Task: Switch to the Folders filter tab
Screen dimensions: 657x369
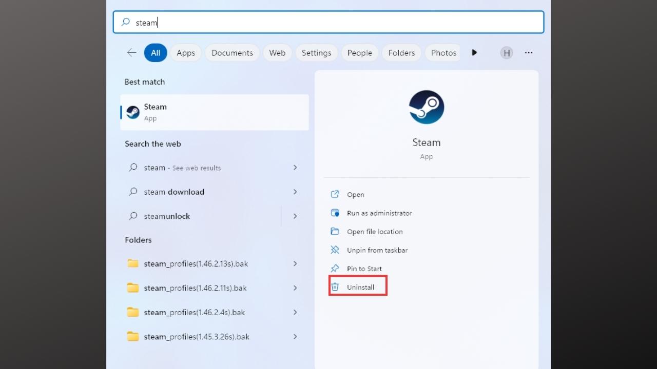Action: 402,53
